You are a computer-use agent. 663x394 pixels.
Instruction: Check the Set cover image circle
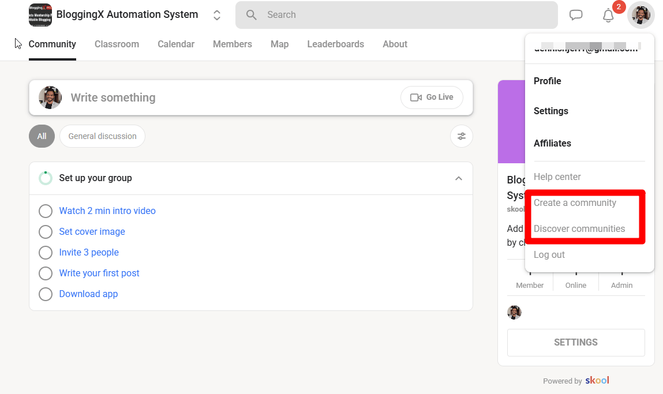46,232
